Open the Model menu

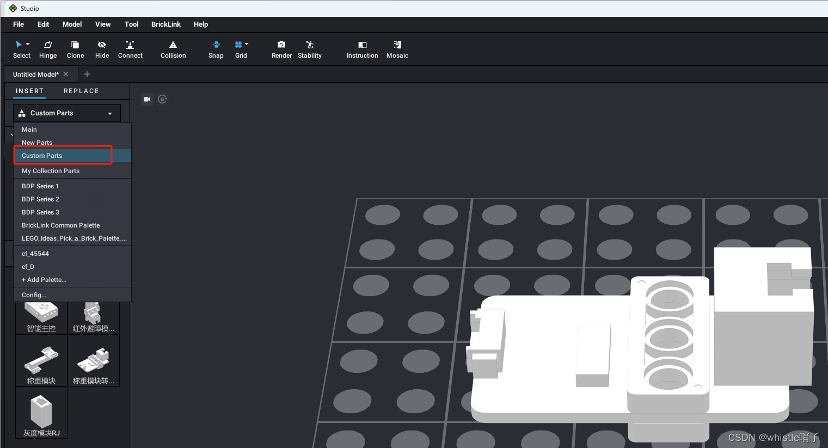point(72,24)
